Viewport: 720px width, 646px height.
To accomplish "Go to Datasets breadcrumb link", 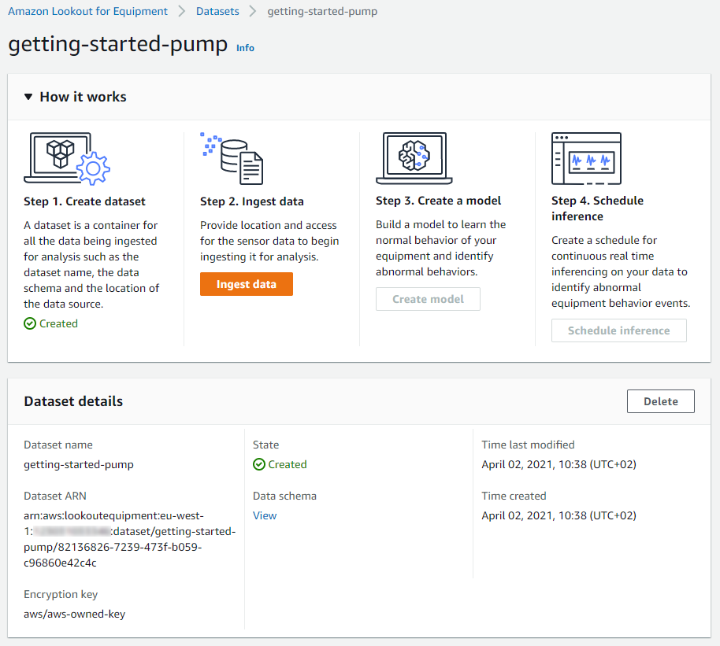I will [217, 12].
